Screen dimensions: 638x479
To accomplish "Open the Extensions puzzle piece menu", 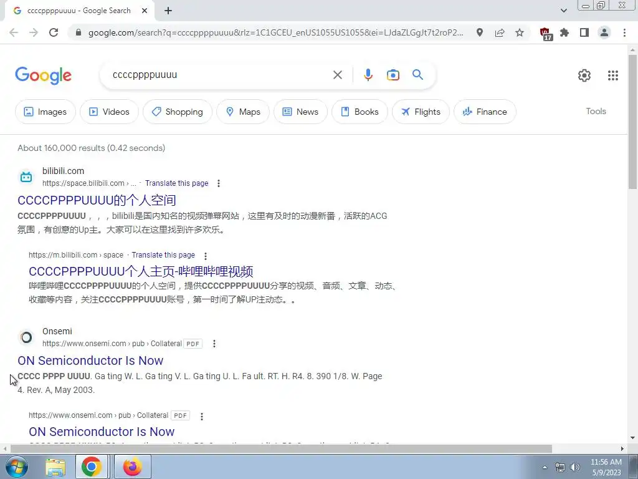I will [564, 32].
